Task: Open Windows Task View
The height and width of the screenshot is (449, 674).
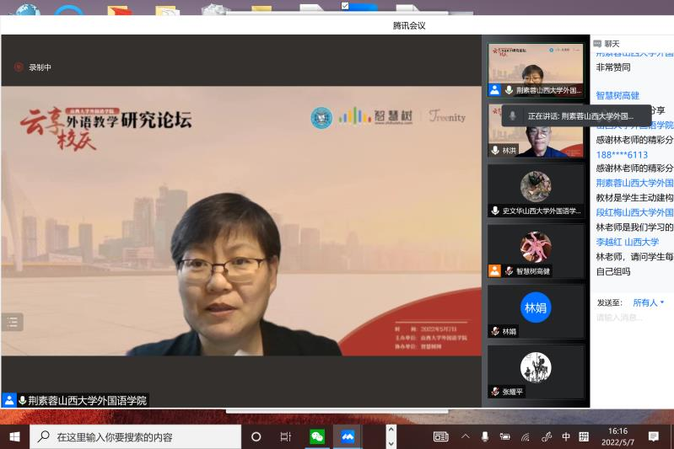Action: point(285,436)
